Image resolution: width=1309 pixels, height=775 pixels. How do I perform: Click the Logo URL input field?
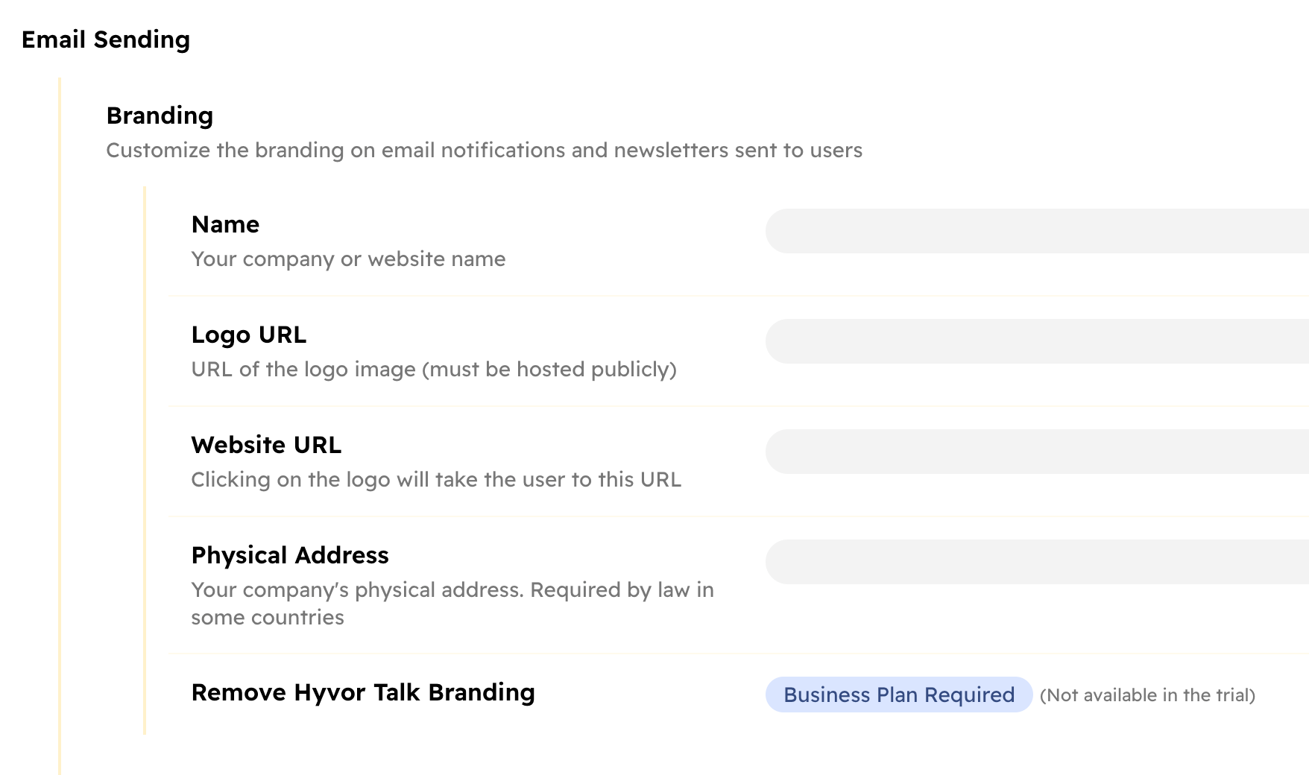point(1036,341)
